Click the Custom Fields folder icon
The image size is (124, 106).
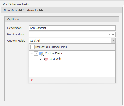(x=41, y=53)
